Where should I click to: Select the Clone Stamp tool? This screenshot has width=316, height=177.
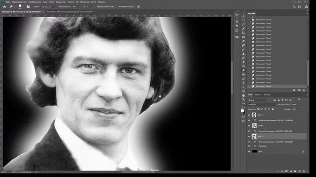coord(243,54)
